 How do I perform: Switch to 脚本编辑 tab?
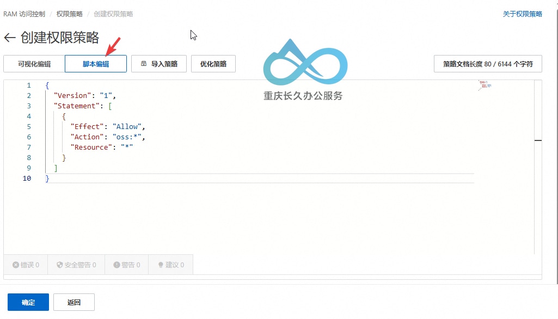point(96,64)
